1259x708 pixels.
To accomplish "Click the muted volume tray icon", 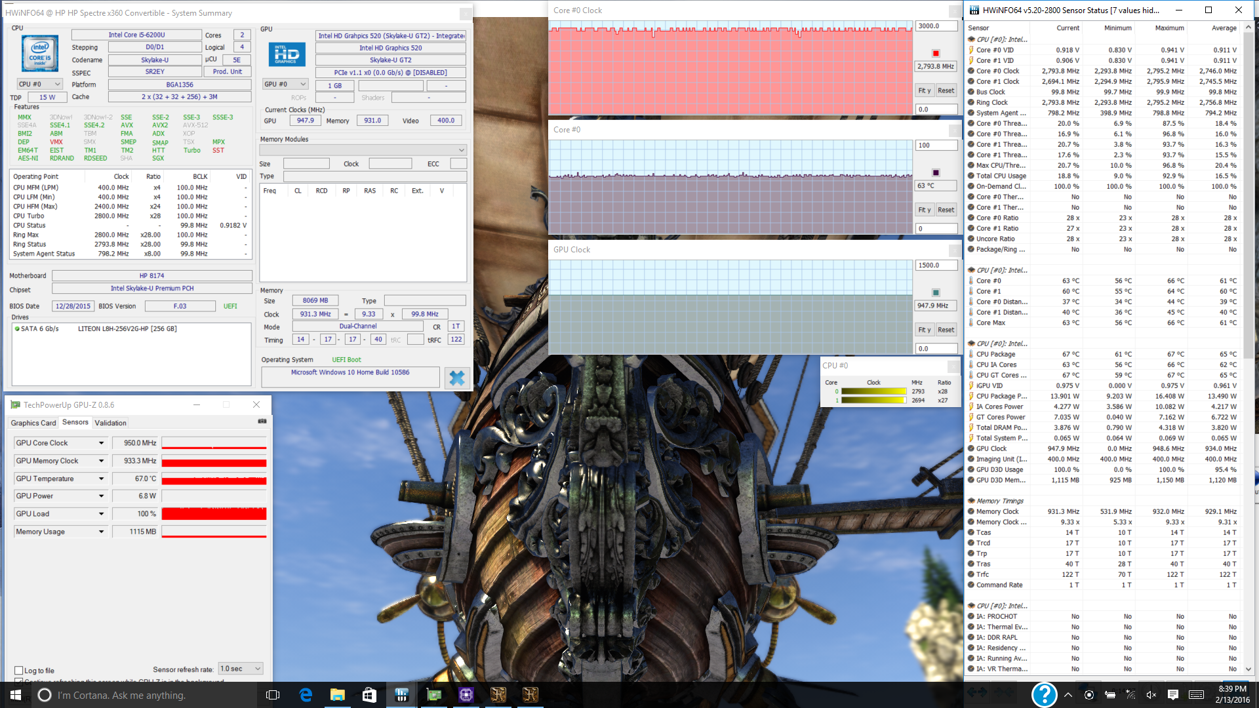I will [x=1151, y=695].
